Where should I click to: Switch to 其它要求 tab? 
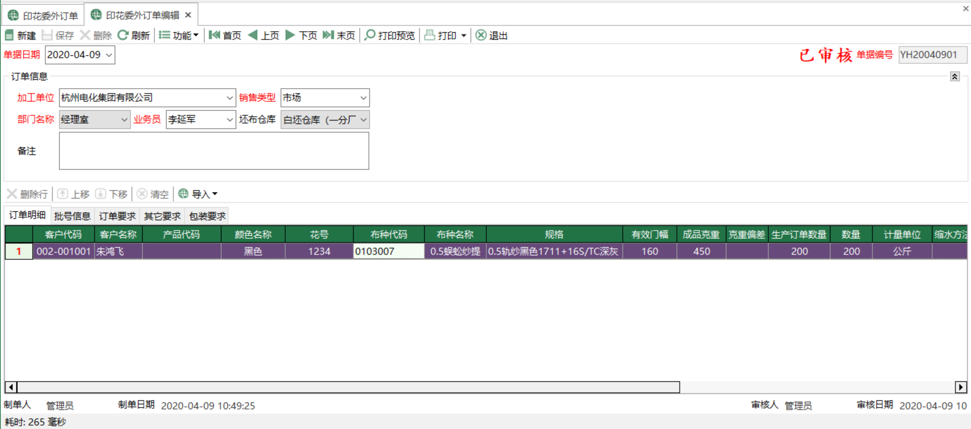[x=162, y=216]
